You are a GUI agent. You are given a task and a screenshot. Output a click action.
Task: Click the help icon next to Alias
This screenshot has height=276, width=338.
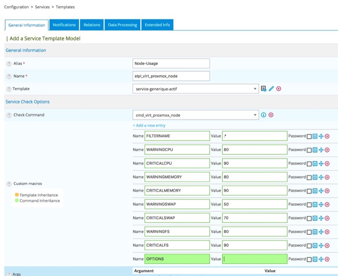[x=9, y=64]
